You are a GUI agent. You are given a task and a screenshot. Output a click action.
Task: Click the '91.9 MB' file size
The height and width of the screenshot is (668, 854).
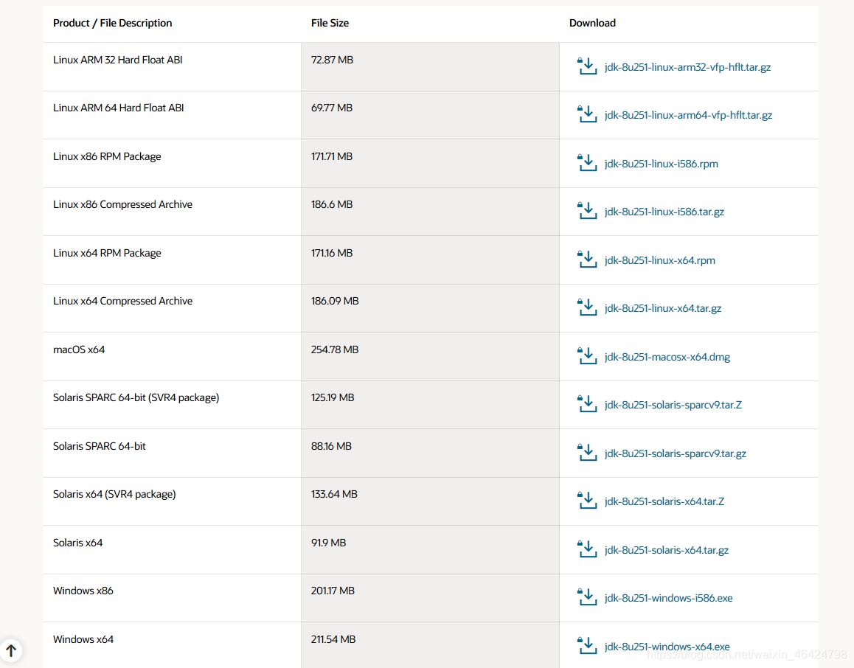click(x=328, y=543)
